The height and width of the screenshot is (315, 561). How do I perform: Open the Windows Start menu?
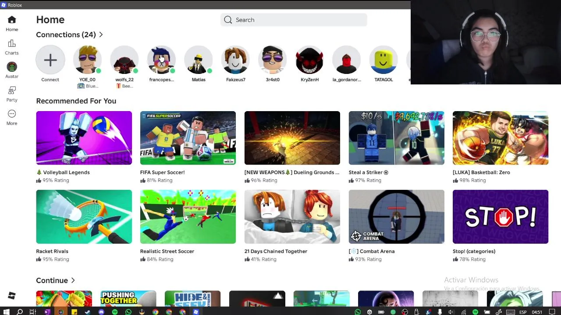6,312
